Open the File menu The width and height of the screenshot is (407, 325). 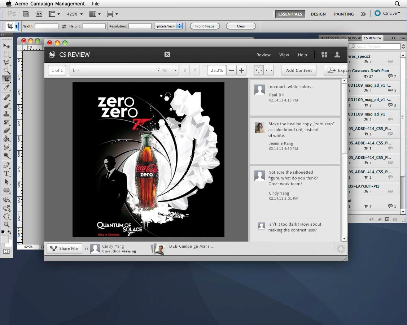coord(96,4)
